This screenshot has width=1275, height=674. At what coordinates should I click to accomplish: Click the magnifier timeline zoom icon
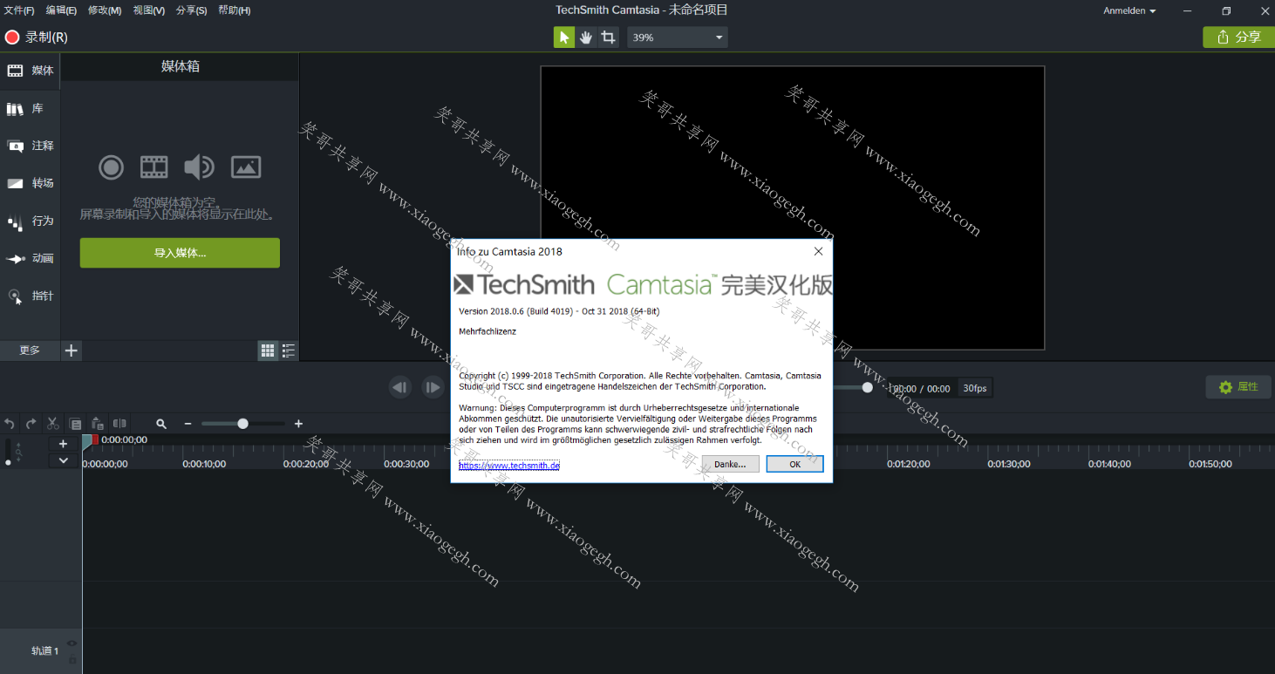[x=161, y=424]
